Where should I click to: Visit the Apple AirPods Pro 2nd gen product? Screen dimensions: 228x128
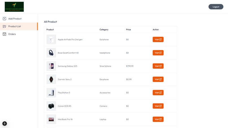pos(158,40)
